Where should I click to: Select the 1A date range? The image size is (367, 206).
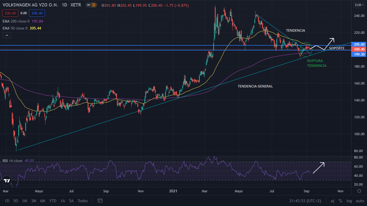(63, 201)
